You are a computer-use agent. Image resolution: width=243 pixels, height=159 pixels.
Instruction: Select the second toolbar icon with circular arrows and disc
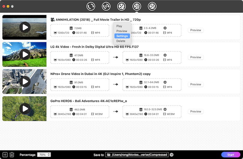[x=106, y=6]
